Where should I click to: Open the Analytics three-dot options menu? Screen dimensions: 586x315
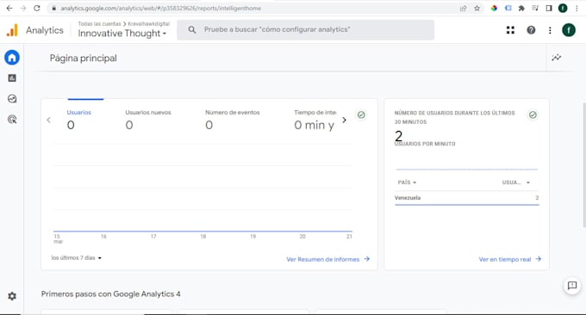coord(550,30)
